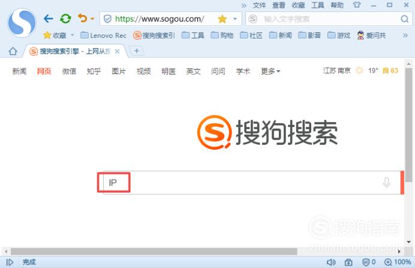Viewport: 415px width, 268px height.
Task: Toggle the sidebar icon in status bar
Action: tap(10, 262)
